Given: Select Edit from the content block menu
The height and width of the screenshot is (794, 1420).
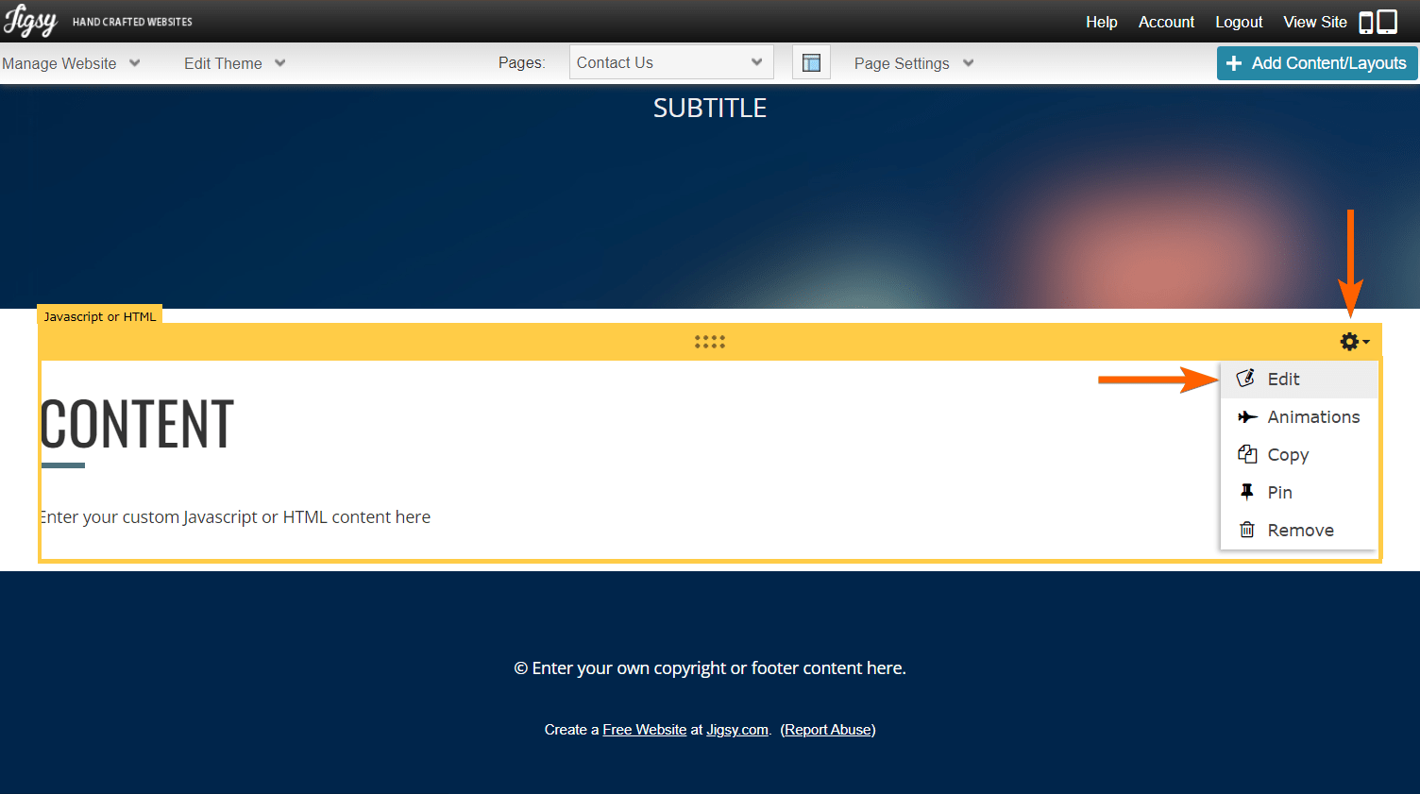Looking at the screenshot, I should [x=1283, y=379].
